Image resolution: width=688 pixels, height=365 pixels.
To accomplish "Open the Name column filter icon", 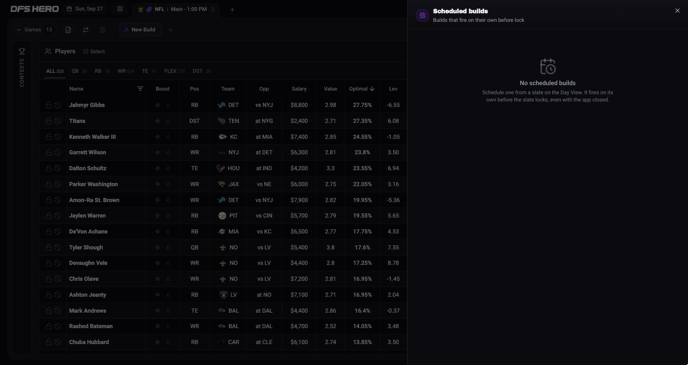I will 140,89.
